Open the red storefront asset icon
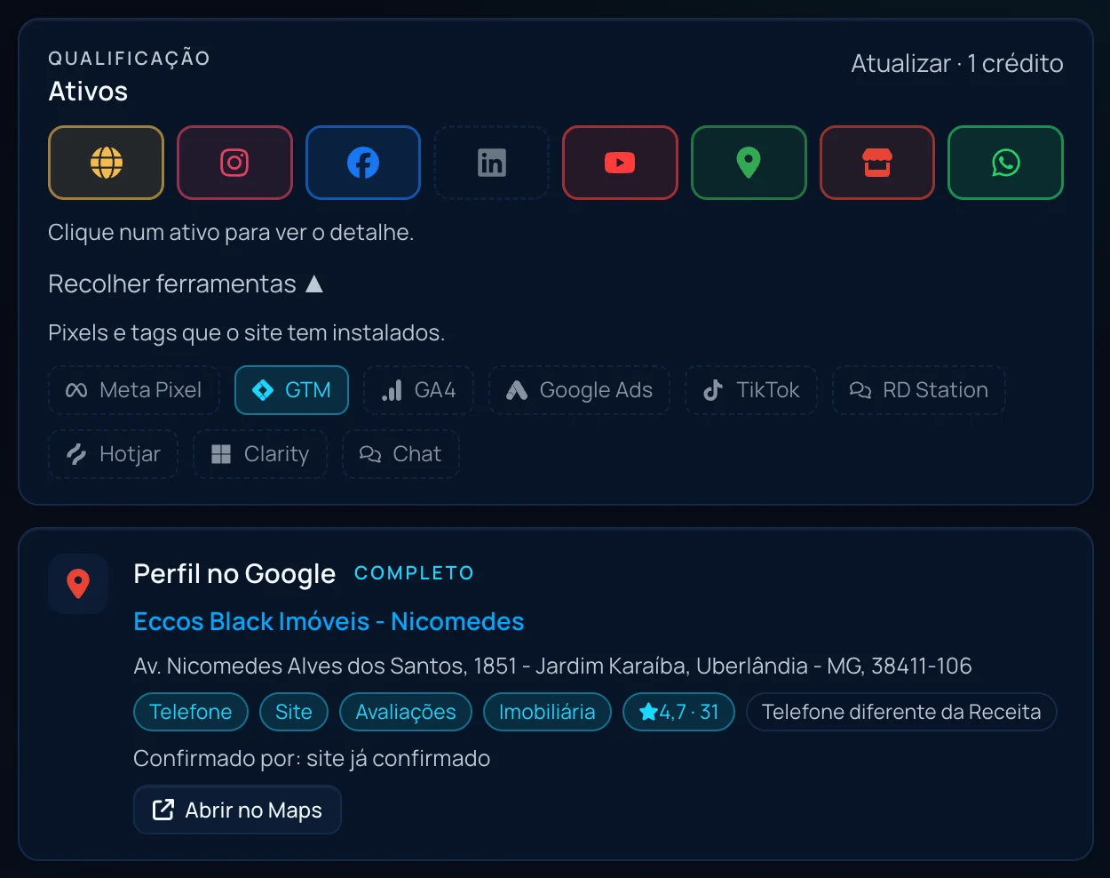The image size is (1110, 878). point(877,163)
